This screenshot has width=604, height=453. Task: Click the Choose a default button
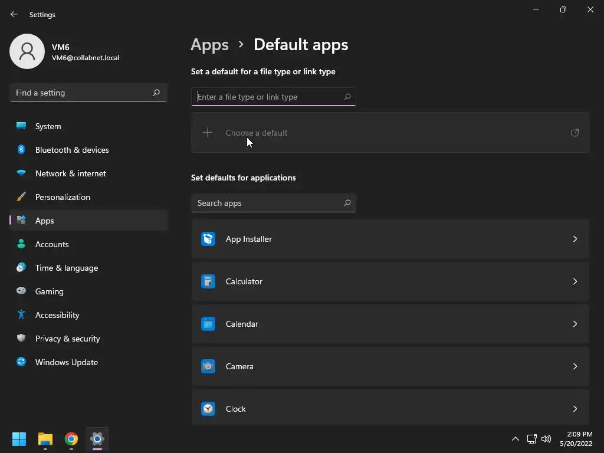(256, 133)
